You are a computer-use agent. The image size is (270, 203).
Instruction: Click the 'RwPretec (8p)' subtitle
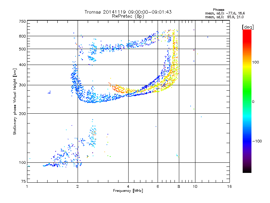click(128, 16)
